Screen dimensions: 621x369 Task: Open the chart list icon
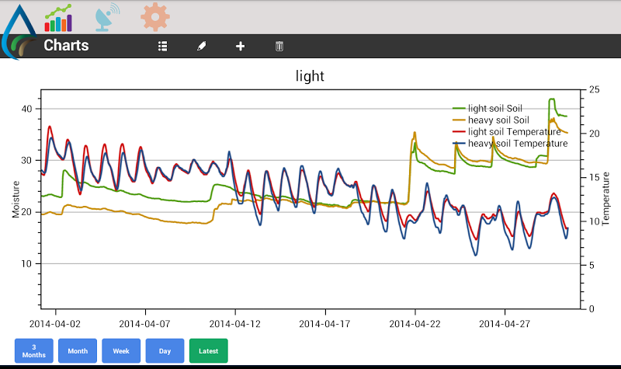(x=162, y=47)
